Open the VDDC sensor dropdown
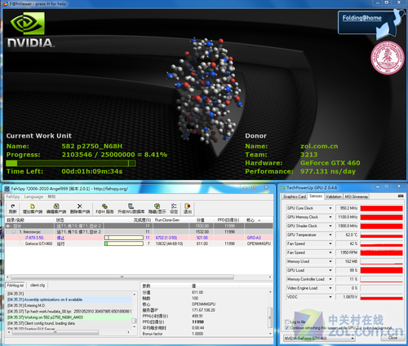The width and height of the screenshot is (408, 346). (330, 297)
